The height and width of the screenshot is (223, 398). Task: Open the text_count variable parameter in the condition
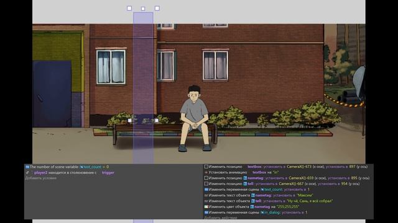point(93,167)
